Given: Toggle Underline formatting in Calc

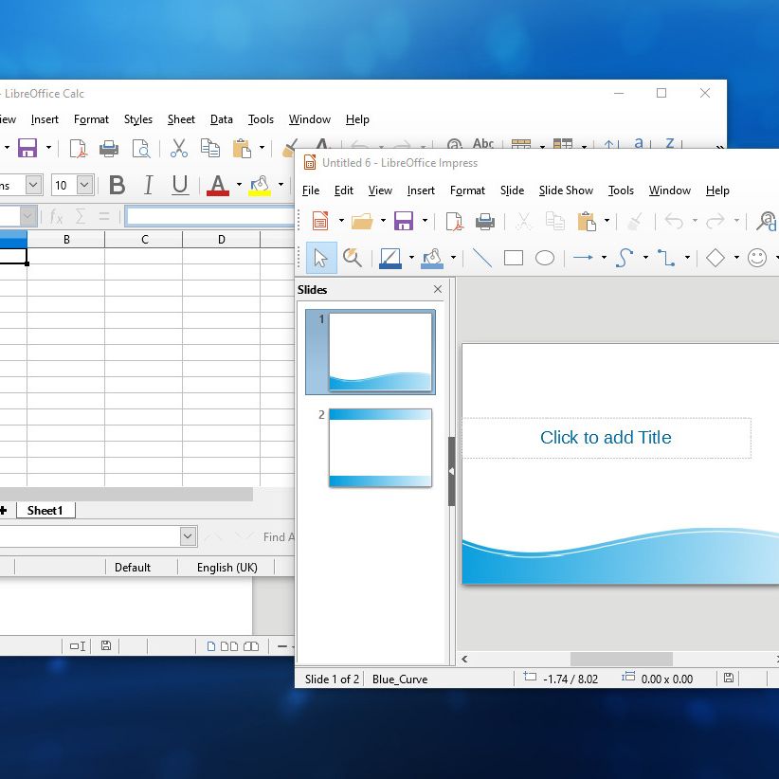Looking at the screenshot, I should point(180,185).
